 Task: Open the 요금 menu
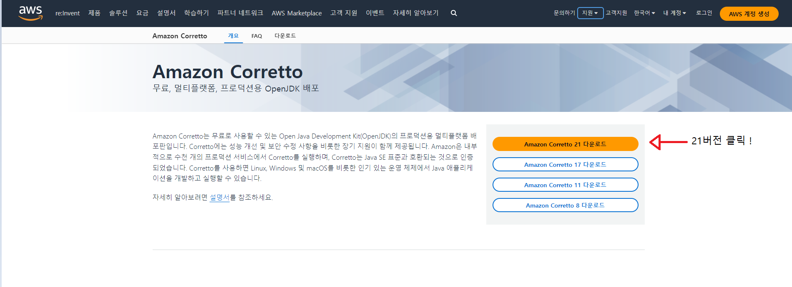tap(142, 13)
